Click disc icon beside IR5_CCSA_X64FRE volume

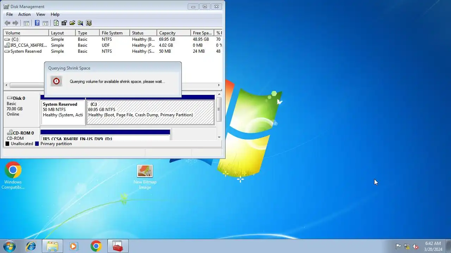coord(7,45)
